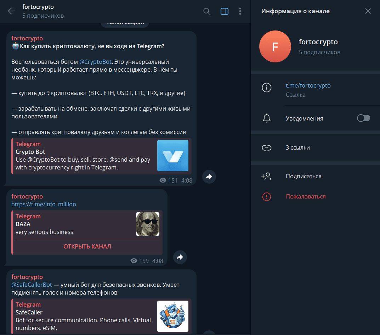Click the info circle icon beside channel link
The image size is (380, 335).
pyautogui.click(x=267, y=88)
